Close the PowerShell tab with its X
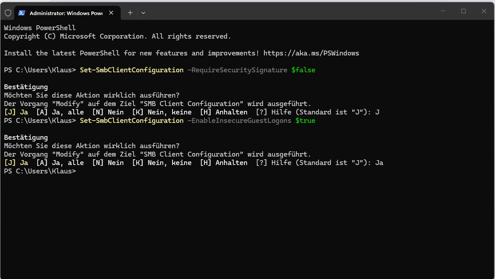This screenshot has width=495, height=279. [x=111, y=13]
